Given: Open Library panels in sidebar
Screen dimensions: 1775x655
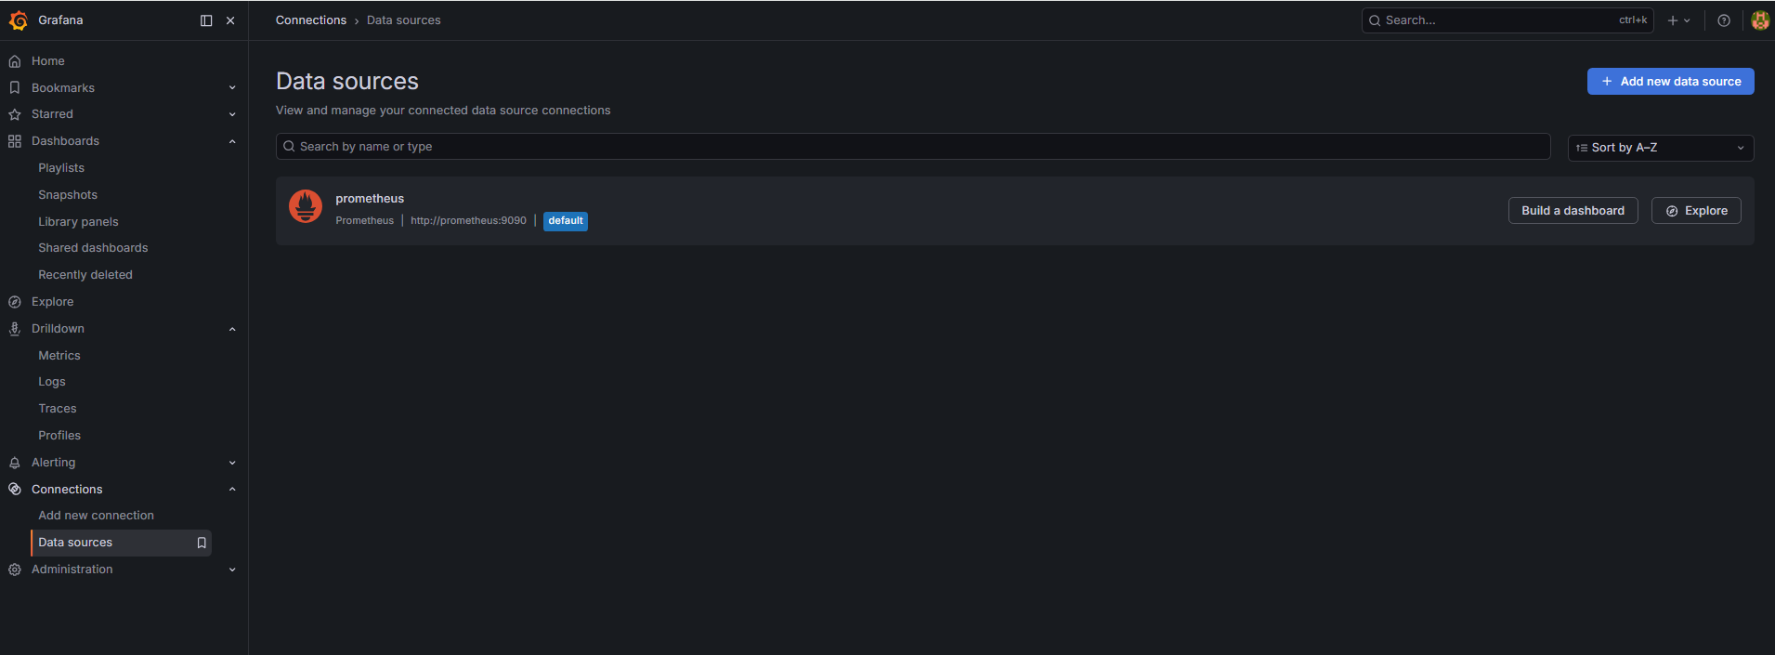Looking at the screenshot, I should click(x=78, y=222).
